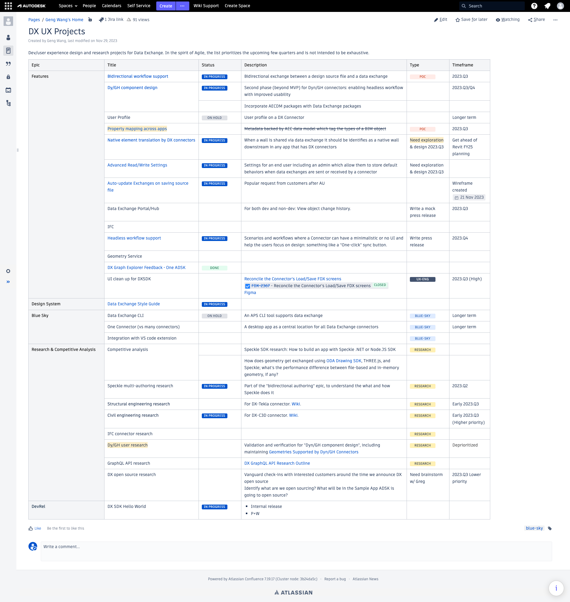The image size is (570, 602).
Task: Open space settings gear icon
Action: 8,271
